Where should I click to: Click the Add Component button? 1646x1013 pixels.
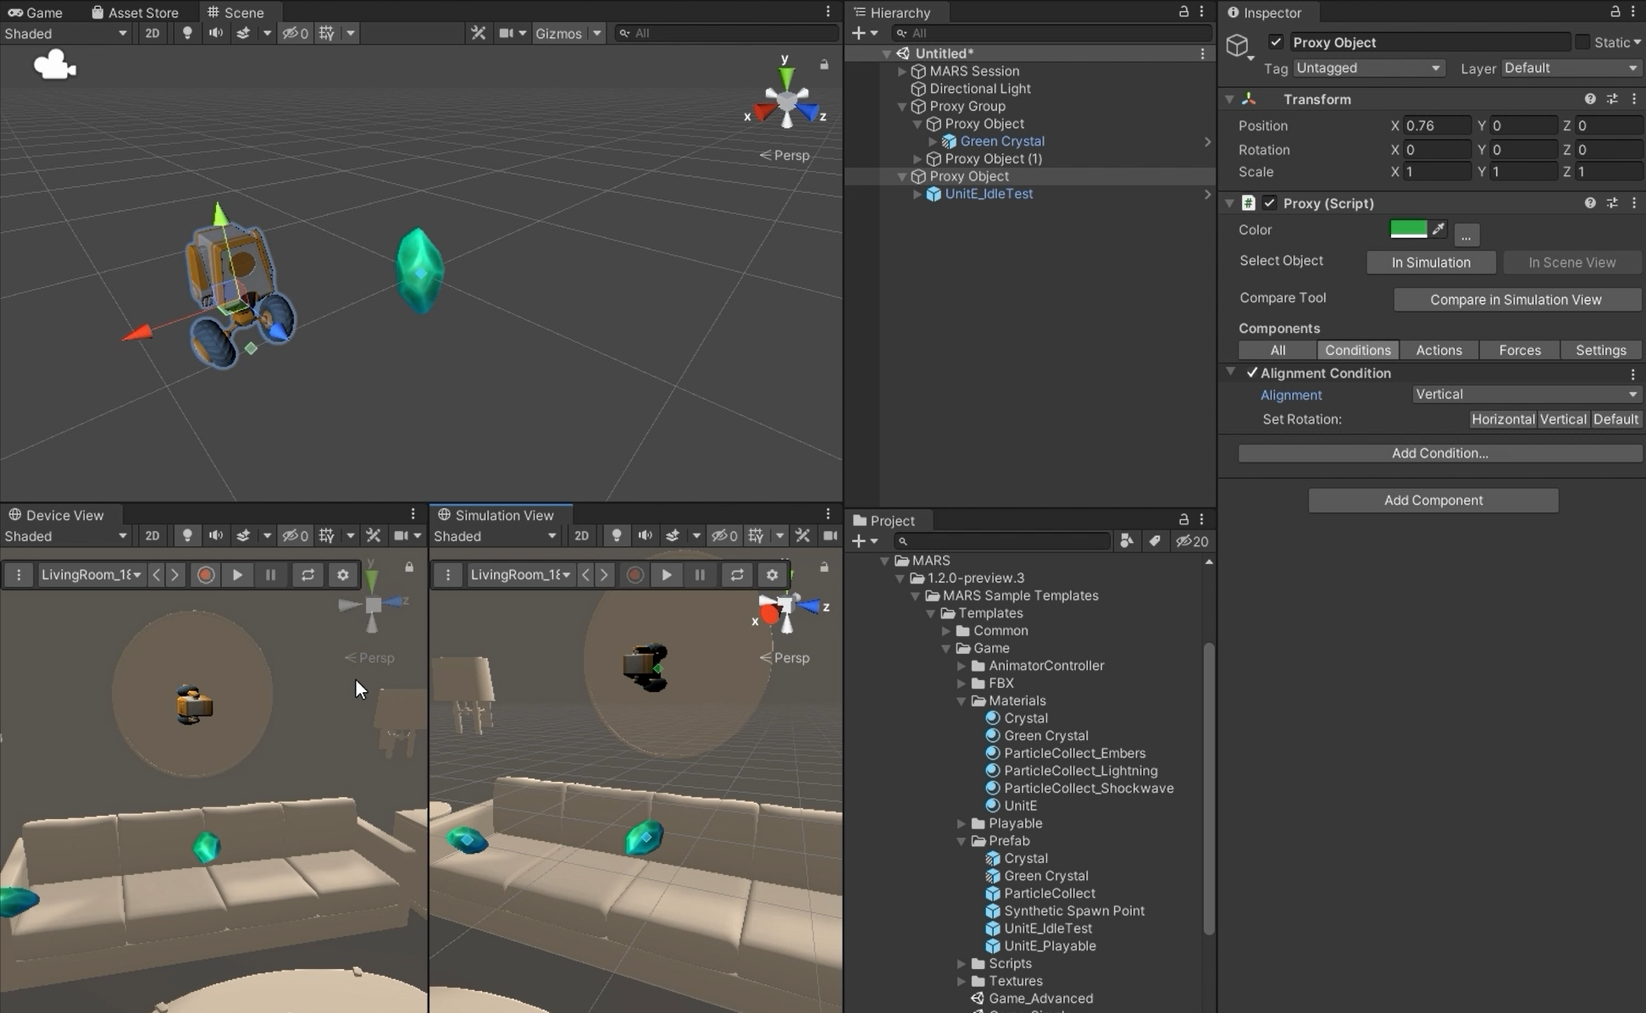1433,500
